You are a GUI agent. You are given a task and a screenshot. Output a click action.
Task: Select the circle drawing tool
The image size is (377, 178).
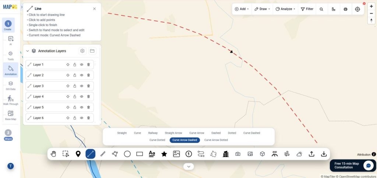click(127, 154)
